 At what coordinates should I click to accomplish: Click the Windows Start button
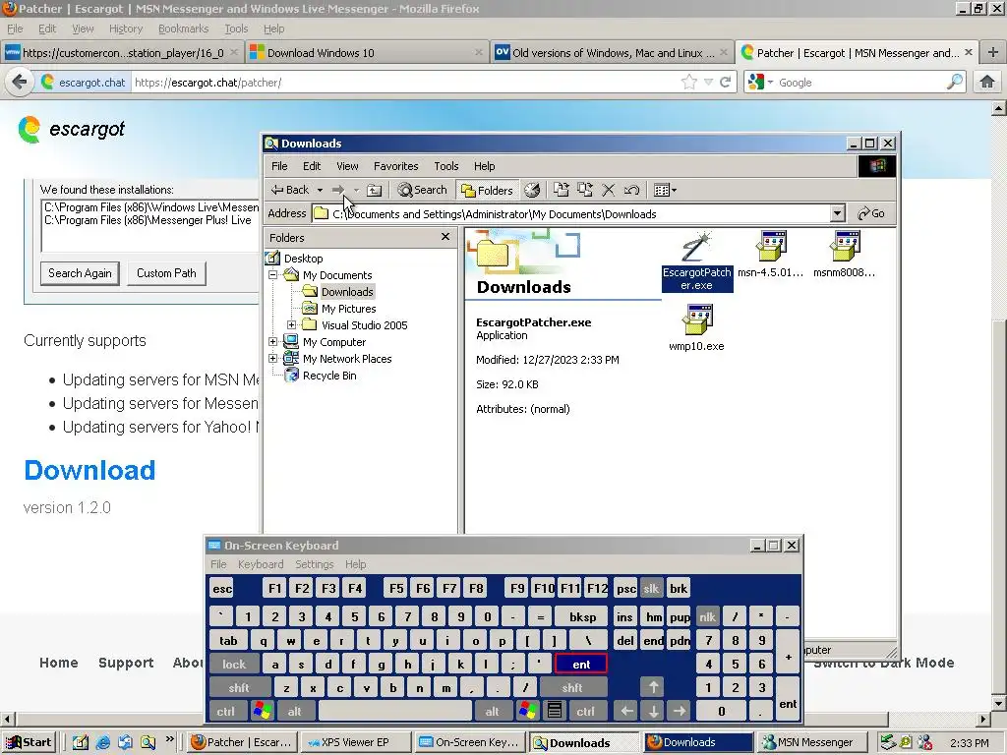29,743
